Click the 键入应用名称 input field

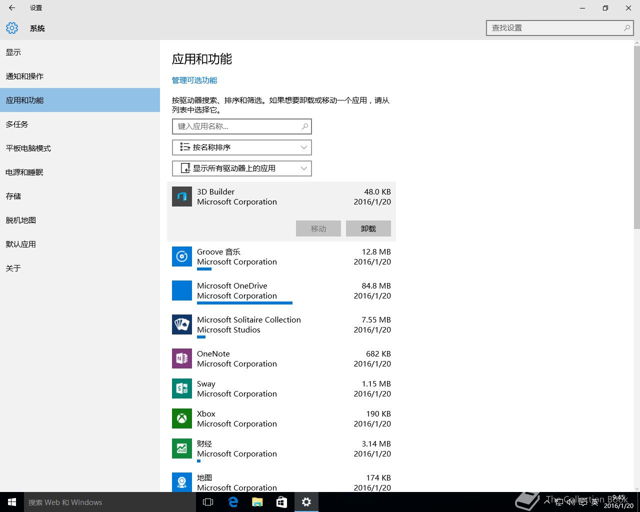(242, 126)
